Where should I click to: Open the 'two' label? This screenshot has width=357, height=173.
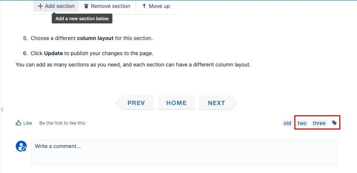tap(302, 123)
